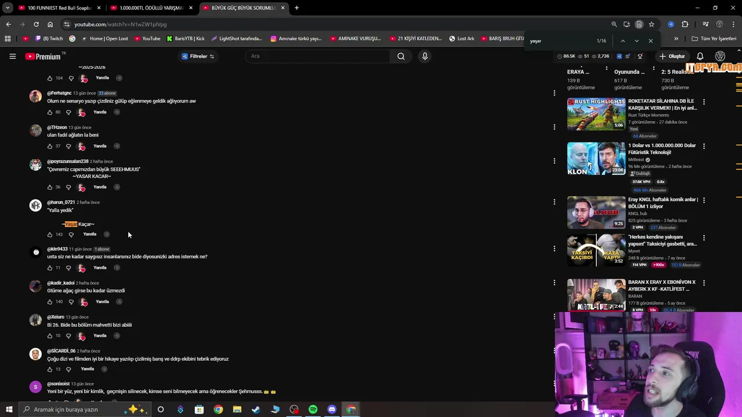Open YouTube notifications bell
The width and height of the screenshot is (742, 417).
click(x=700, y=56)
